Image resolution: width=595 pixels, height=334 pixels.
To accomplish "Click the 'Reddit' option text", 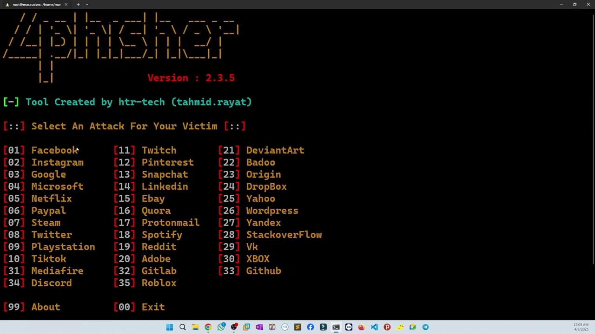I will tap(159, 247).
